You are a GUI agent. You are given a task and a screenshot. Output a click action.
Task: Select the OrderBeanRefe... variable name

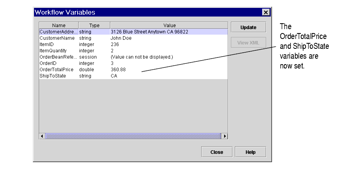point(58,57)
